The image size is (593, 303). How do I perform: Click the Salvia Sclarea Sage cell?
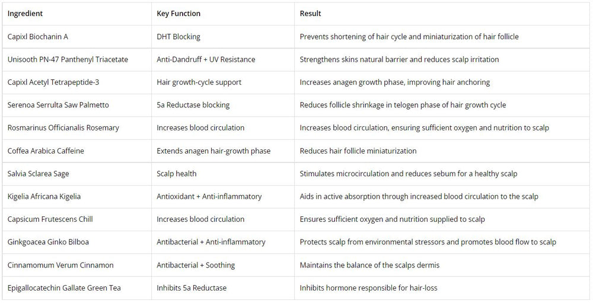[76, 174]
